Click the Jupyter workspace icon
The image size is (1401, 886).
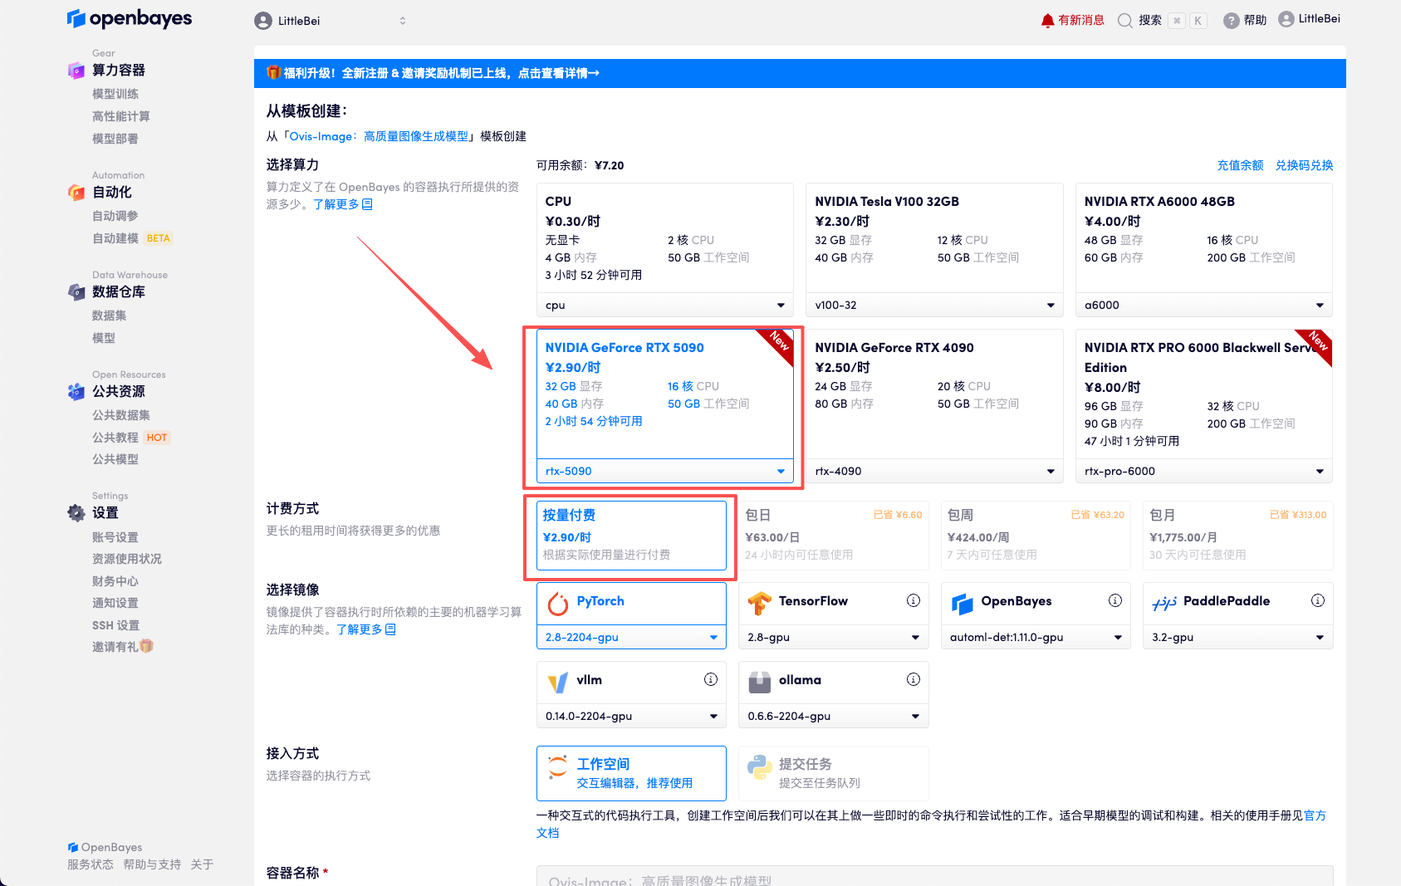point(558,766)
